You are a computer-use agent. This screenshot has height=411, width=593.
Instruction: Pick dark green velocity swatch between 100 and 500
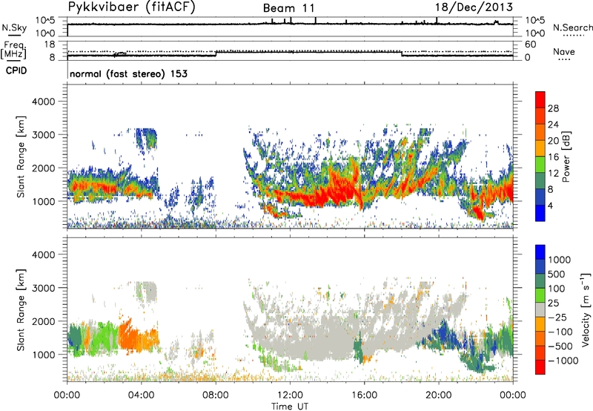point(540,281)
